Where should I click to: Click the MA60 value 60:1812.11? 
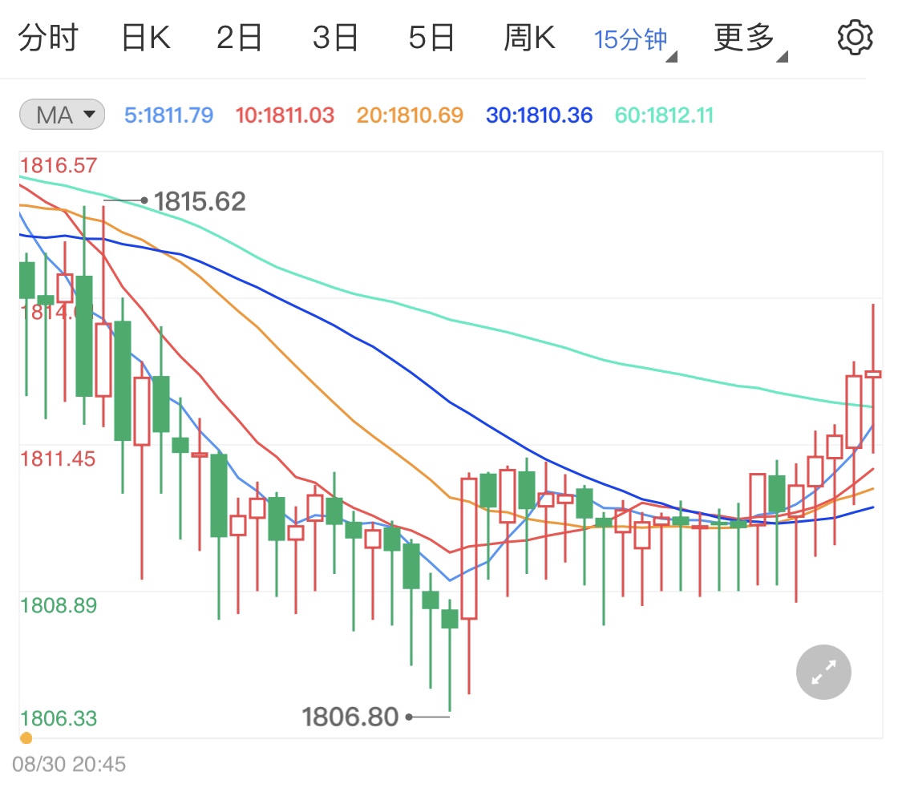pos(664,115)
